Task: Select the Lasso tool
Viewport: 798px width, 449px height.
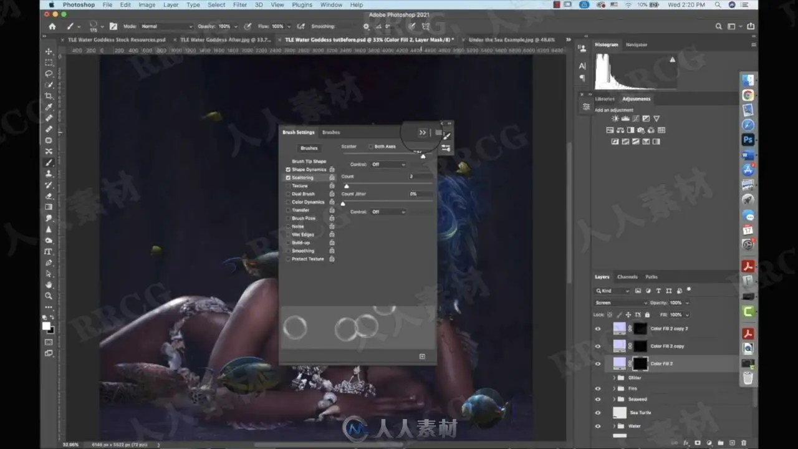Action: [x=49, y=74]
